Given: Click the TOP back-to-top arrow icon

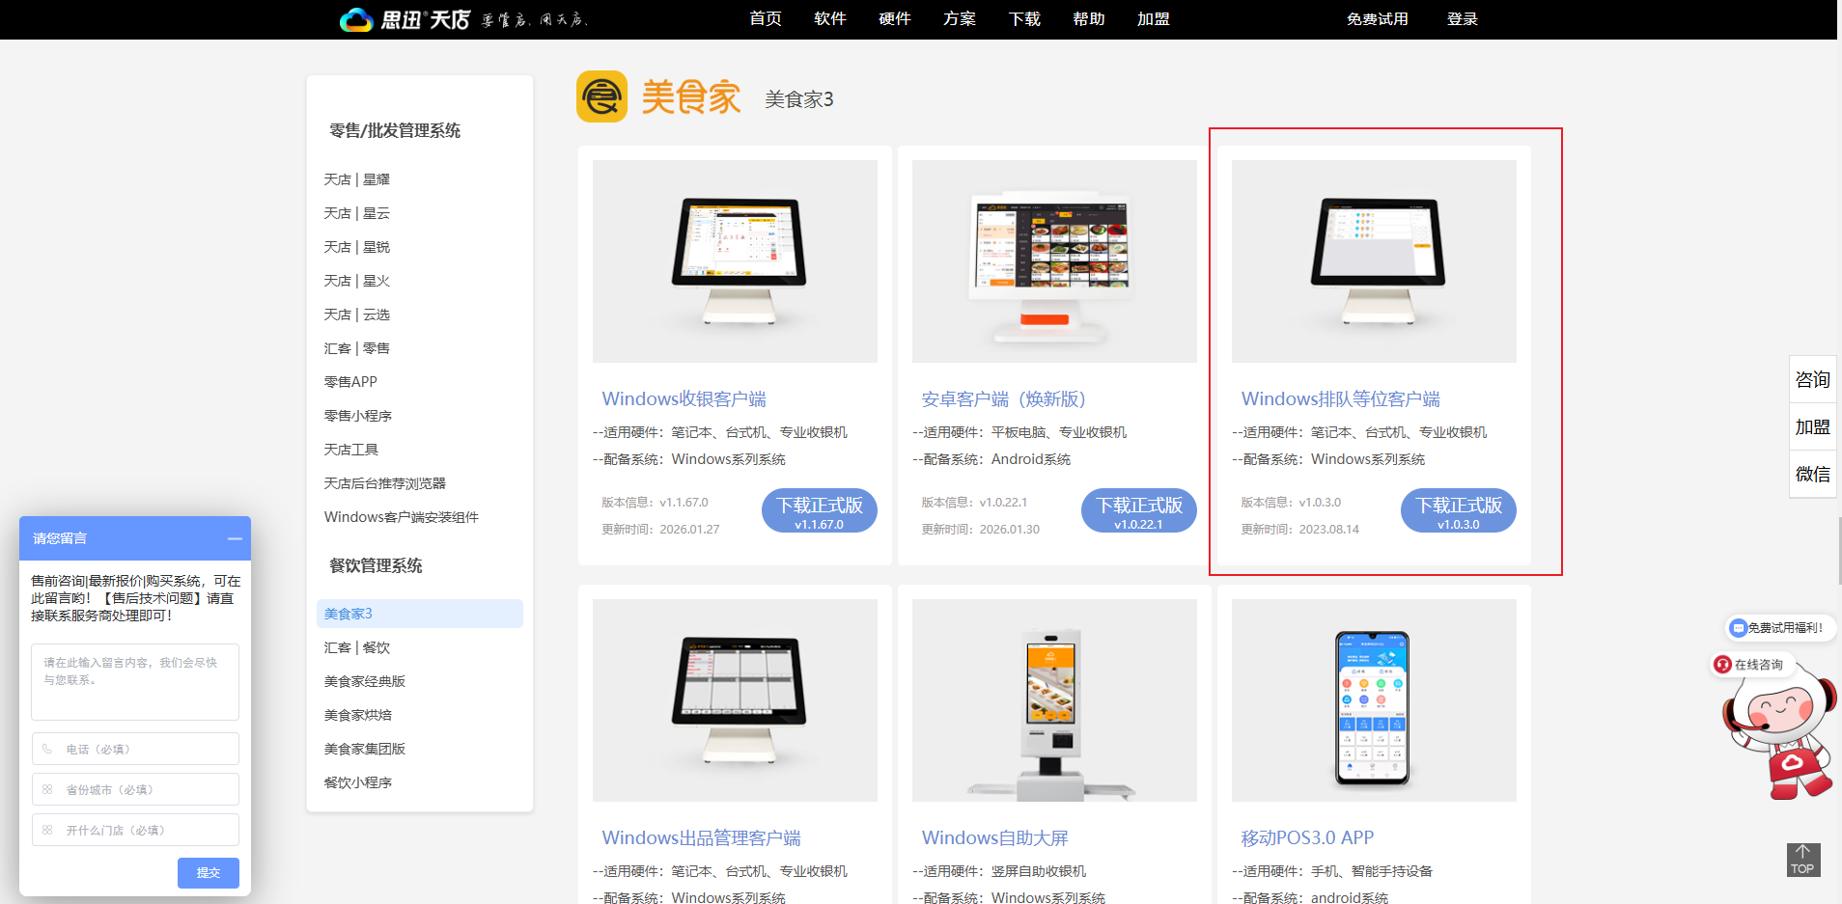Looking at the screenshot, I should (x=1802, y=859).
